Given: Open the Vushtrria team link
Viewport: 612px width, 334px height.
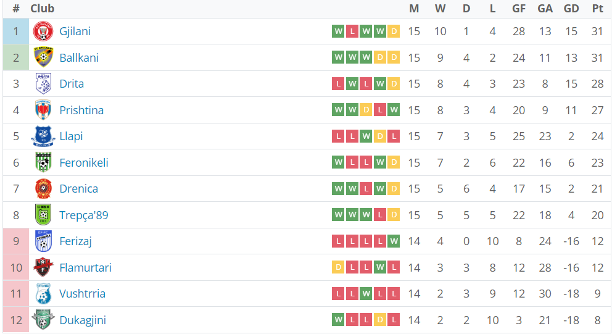Looking at the screenshot, I should tap(82, 294).
